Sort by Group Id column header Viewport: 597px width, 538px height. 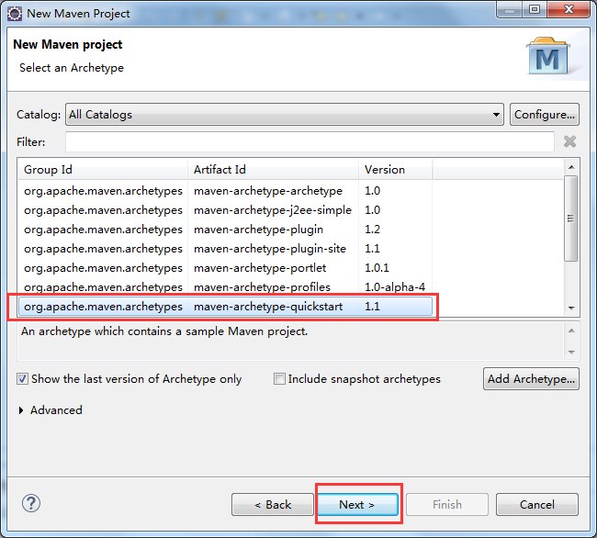coord(103,170)
